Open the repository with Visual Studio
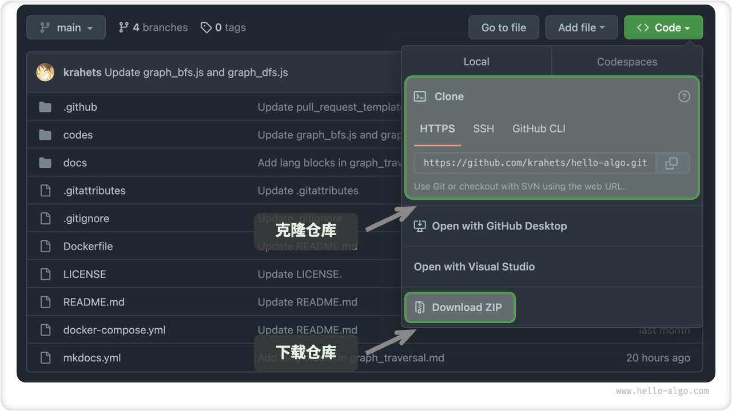This screenshot has height=411, width=732. click(x=474, y=267)
